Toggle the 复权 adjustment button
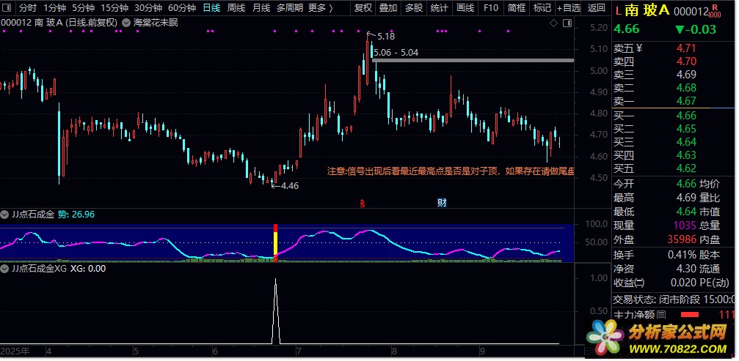This screenshot has width=739, height=361. click(363, 8)
